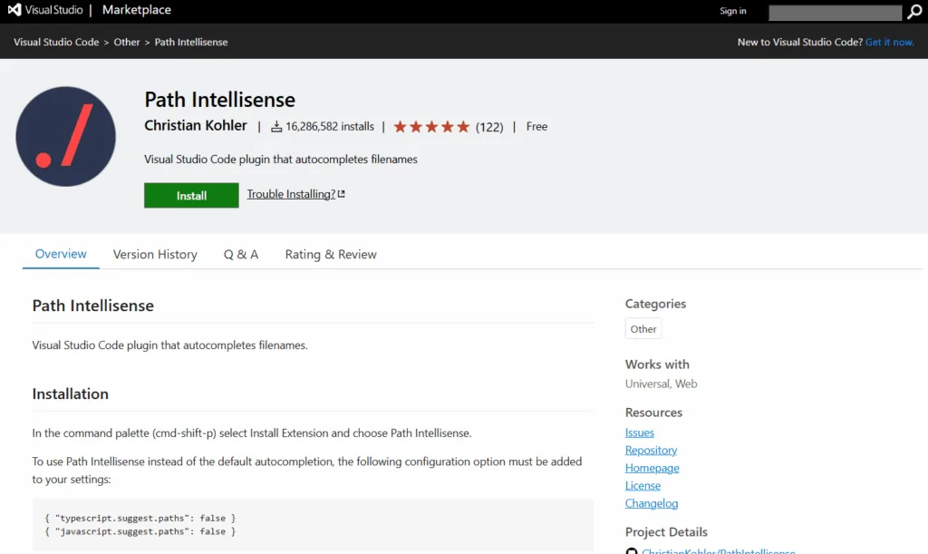Click the external link icon after Trouble Installing
Image resolution: width=928 pixels, height=554 pixels.
tap(342, 193)
